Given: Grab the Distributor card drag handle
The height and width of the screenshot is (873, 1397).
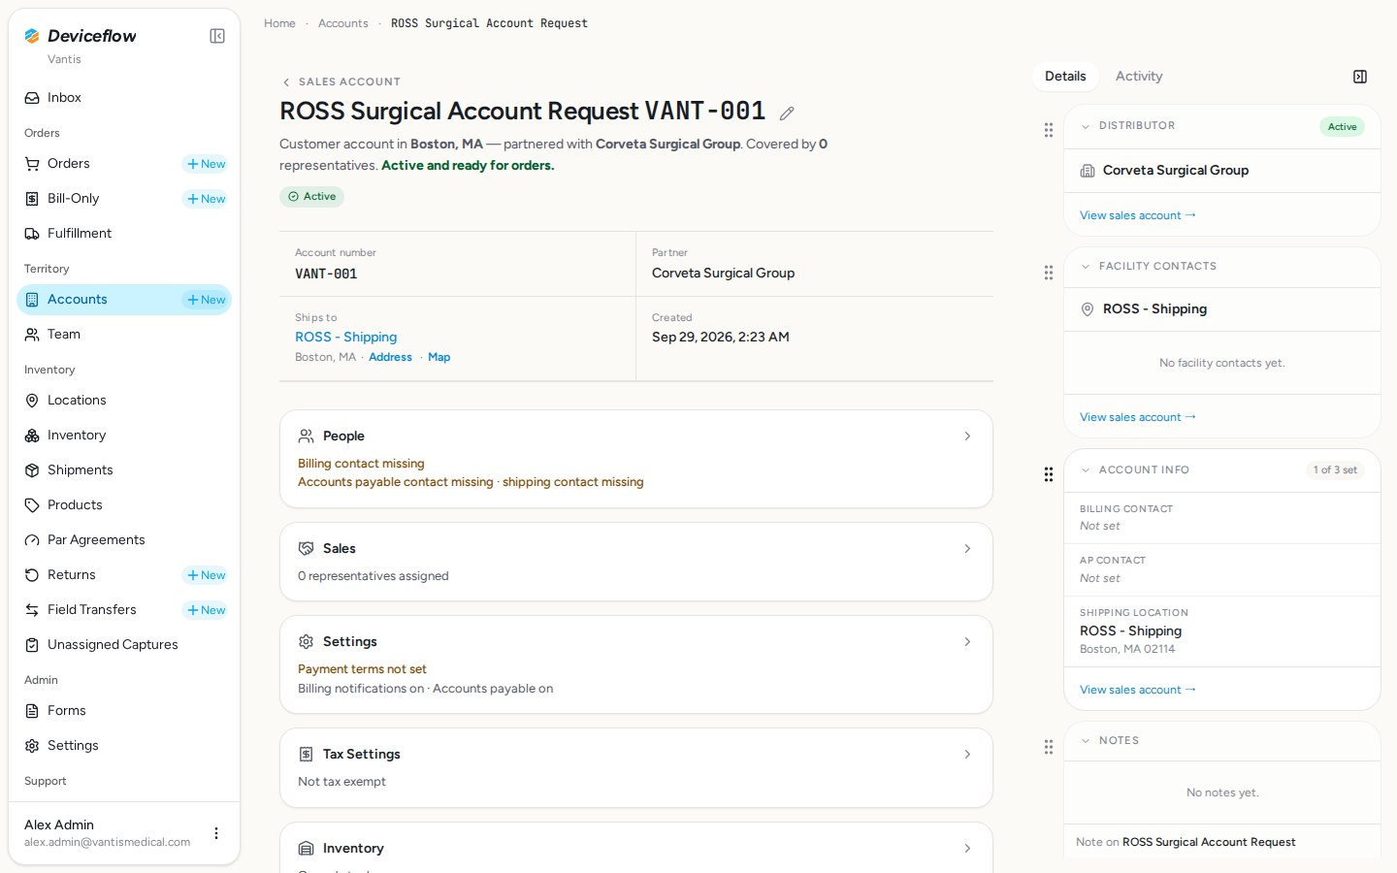Looking at the screenshot, I should [1049, 130].
